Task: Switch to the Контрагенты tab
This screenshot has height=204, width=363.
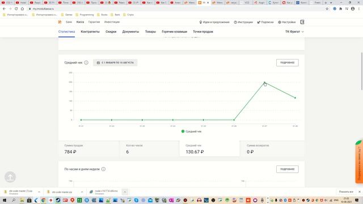Action: tap(90, 32)
